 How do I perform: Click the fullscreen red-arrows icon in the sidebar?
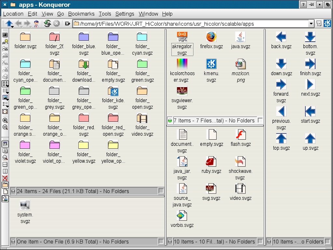[x=5, y=112]
